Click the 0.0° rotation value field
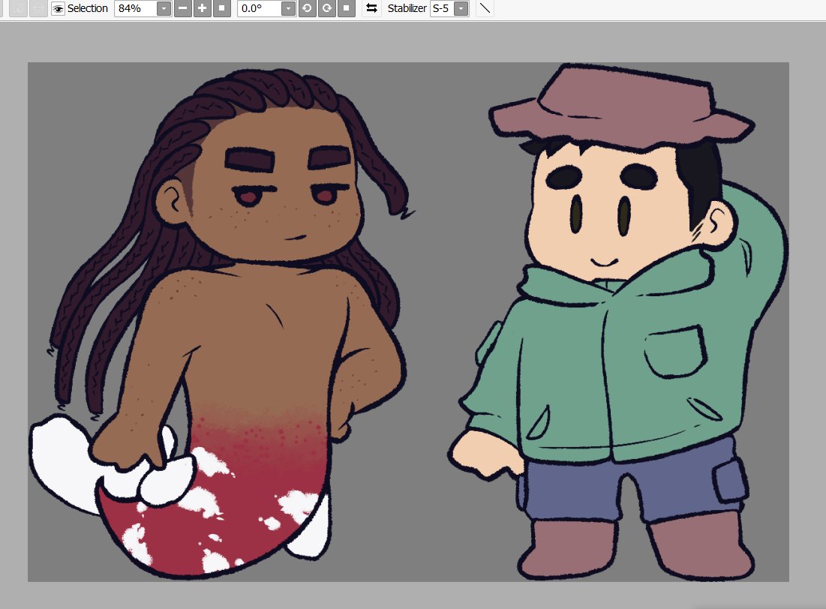The height and width of the screenshot is (609, 826). click(x=260, y=9)
